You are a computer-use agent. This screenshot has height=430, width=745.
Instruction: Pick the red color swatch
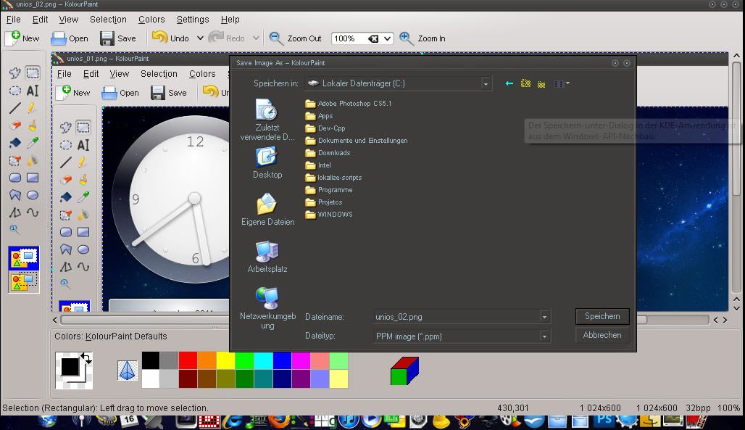coord(188,360)
